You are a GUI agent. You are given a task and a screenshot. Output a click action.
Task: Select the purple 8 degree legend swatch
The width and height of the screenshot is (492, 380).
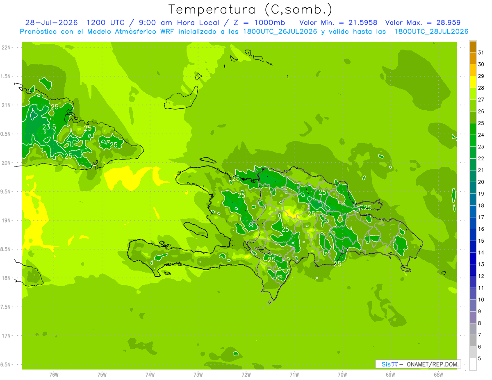473,317
